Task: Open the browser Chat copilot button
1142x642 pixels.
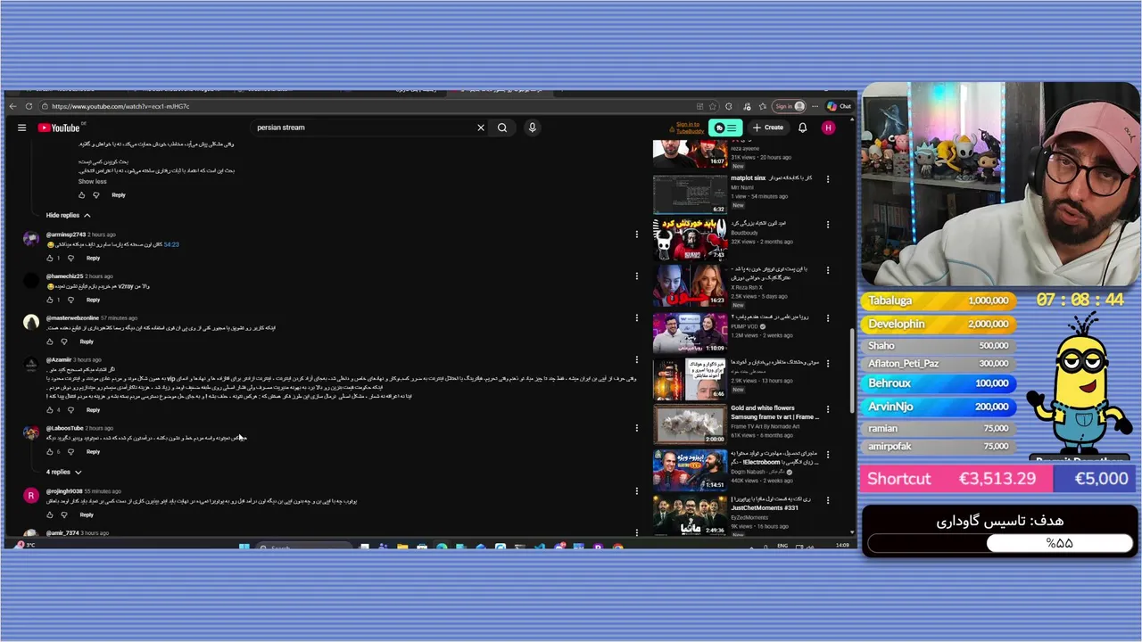Action: (x=839, y=106)
